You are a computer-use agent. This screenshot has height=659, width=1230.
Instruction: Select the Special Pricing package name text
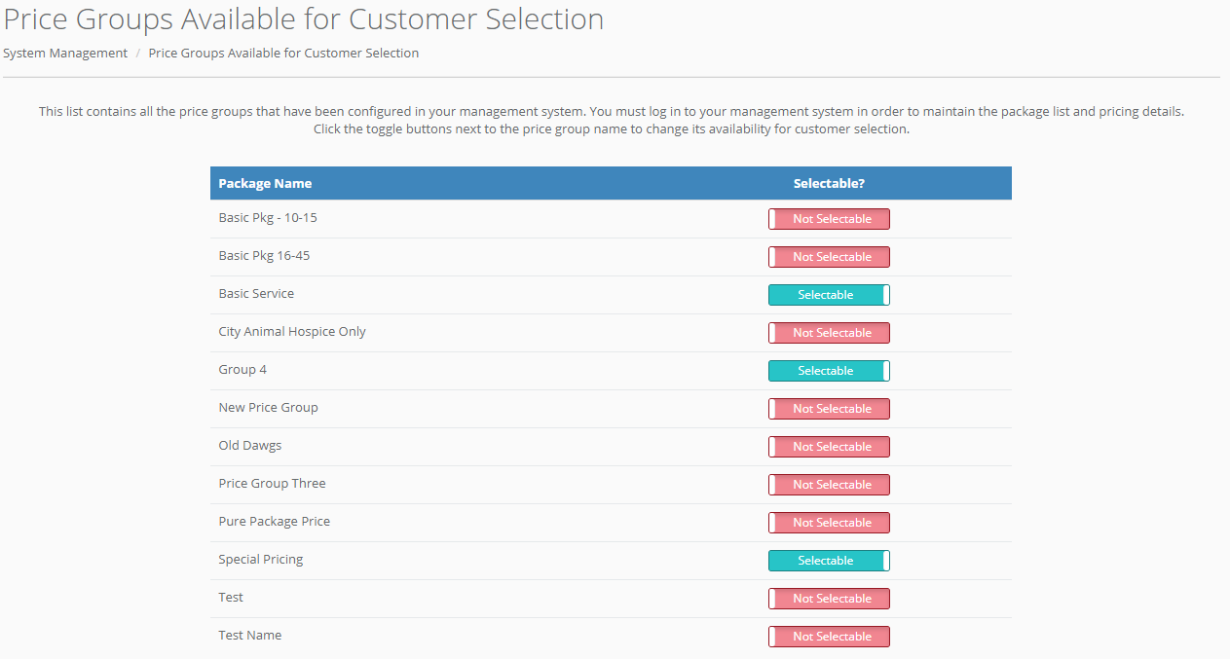point(261,560)
